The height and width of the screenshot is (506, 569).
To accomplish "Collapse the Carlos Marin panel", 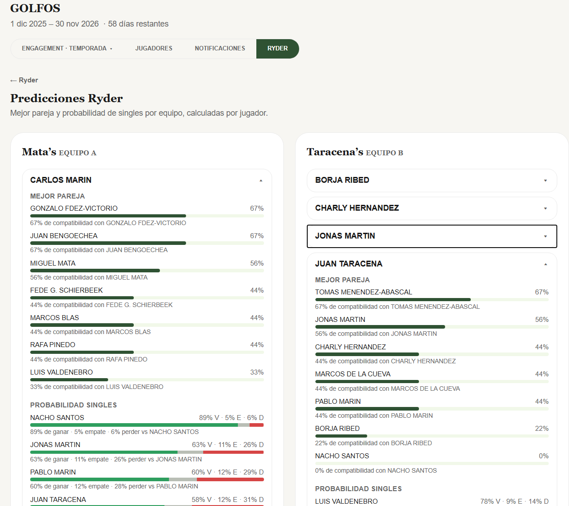I will click(x=147, y=180).
